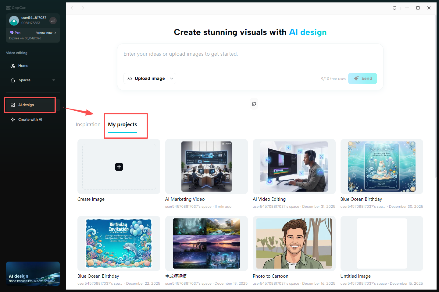The image size is (439, 292).
Task: Switch accounts using the swap icon
Action: pyautogui.click(x=53, y=21)
